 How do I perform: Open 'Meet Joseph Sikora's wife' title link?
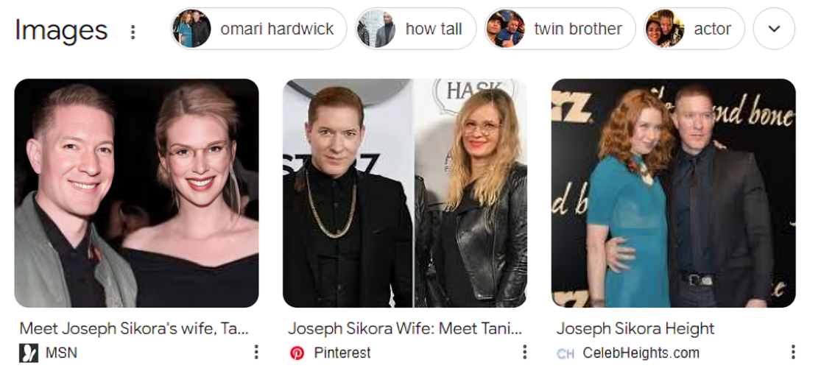point(133,328)
